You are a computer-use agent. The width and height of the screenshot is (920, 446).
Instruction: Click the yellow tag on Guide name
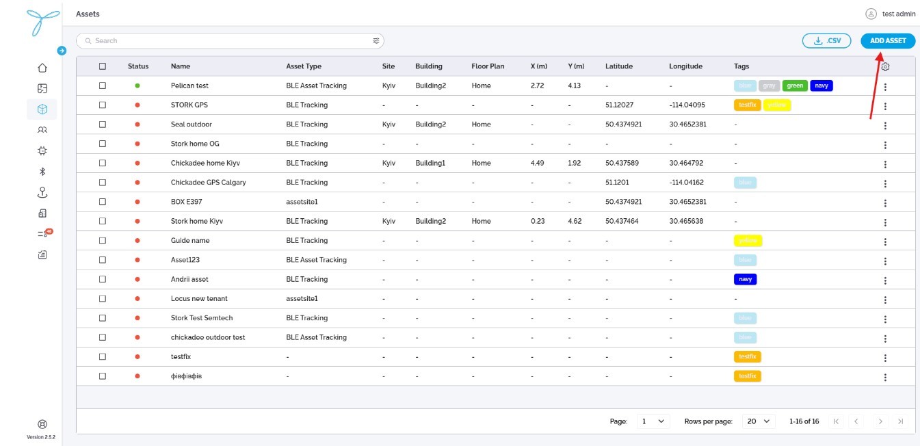pyautogui.click(x=748, y=241)
